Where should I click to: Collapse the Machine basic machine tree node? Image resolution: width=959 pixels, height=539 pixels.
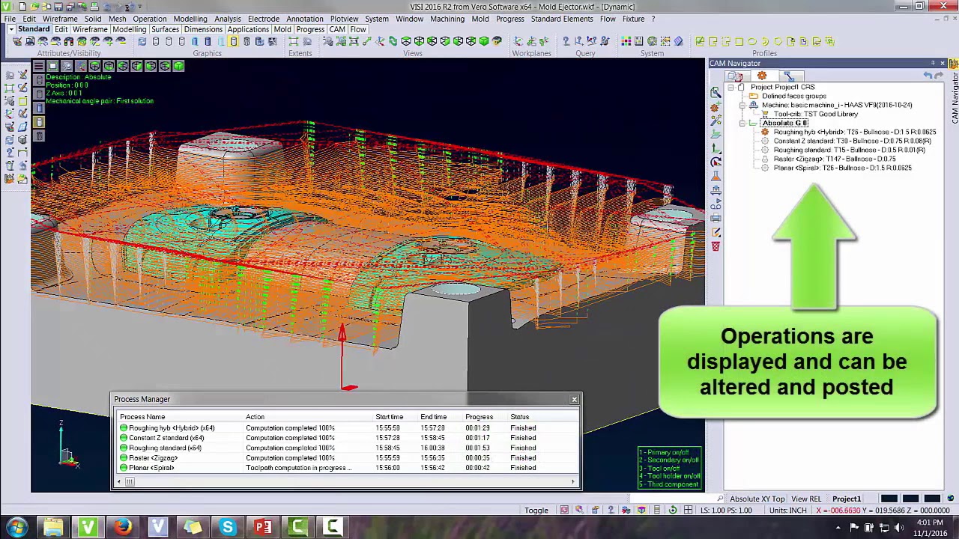(742, 105)
